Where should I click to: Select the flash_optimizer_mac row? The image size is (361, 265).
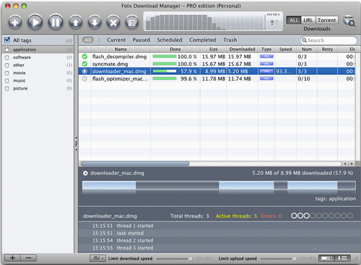coord(216,79)
